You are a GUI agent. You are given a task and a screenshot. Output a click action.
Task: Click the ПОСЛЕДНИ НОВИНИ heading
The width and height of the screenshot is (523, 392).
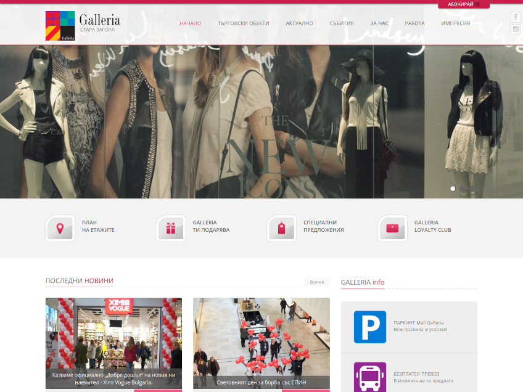tap(80, 280)
